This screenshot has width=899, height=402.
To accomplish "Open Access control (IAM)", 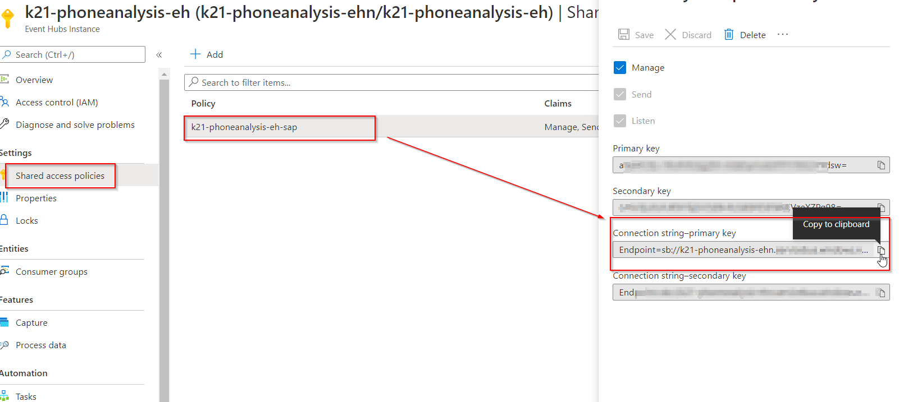I will click(57, 103).
